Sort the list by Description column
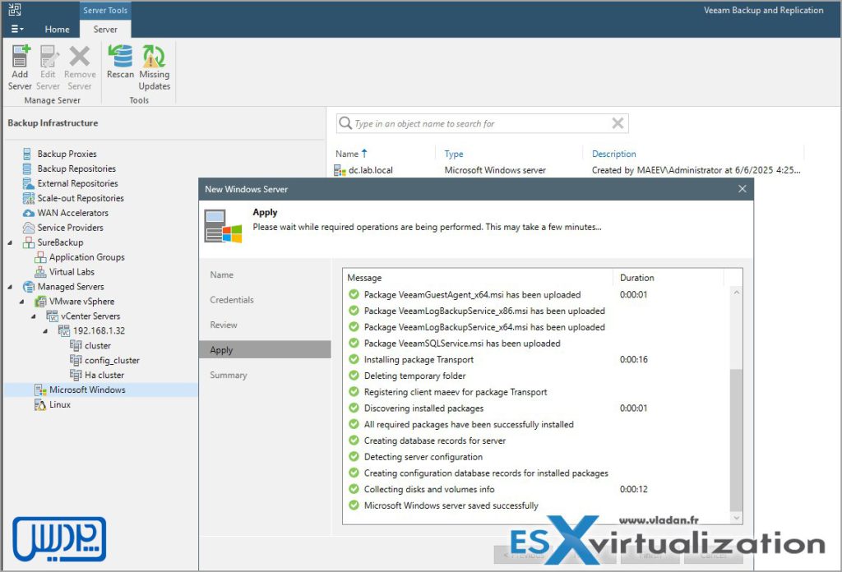The width and height of the screenshot is (842, 572). point(613,154)
